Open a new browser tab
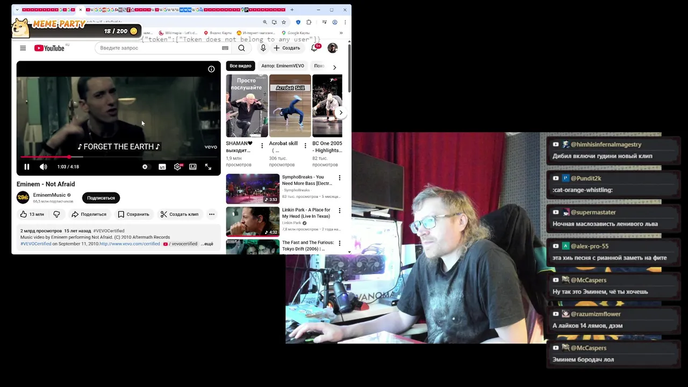 coord(292,10)
